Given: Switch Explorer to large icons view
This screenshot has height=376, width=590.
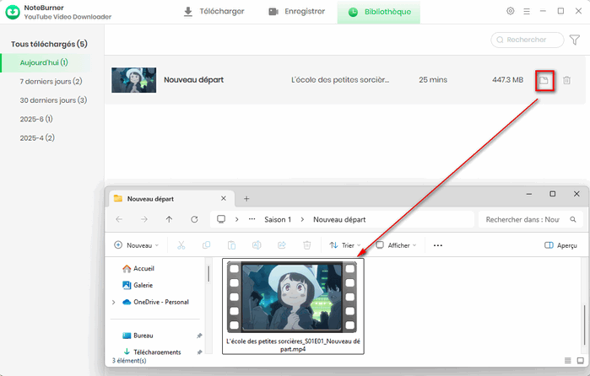Looking at the screenshot, I should [x=581, y=361].
